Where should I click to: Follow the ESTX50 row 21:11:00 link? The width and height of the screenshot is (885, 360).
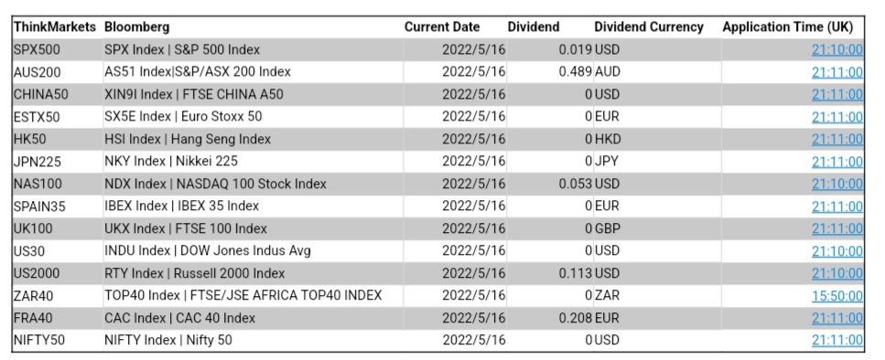pyautogui.click(x=837, y=117)
